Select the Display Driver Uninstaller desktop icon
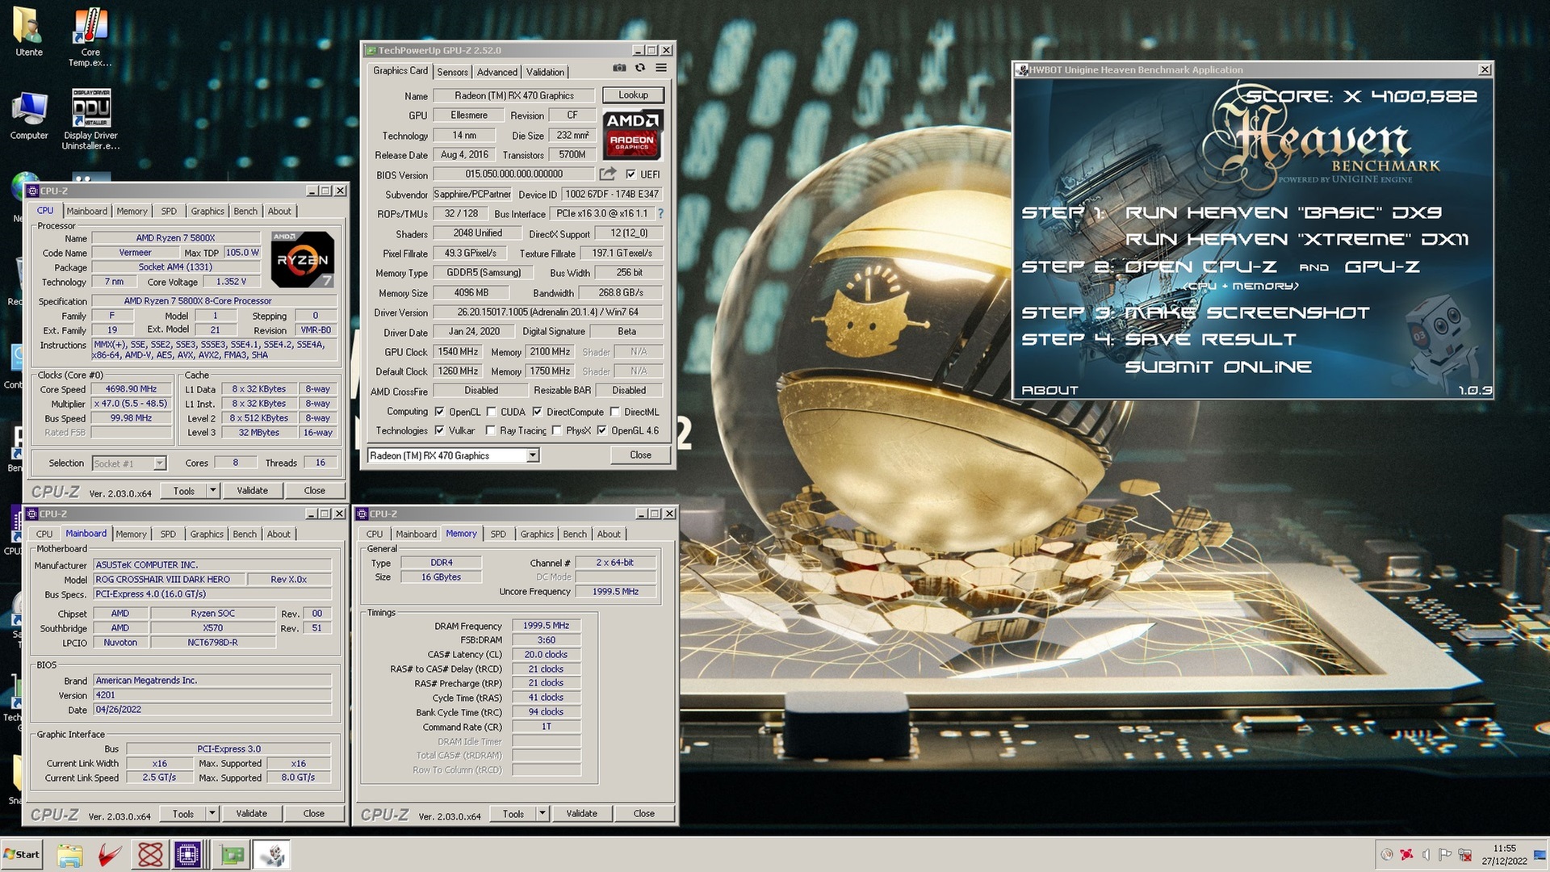1550x872 pixels. click(90, 119)
